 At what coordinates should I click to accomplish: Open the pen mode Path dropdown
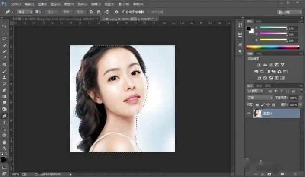[25, 12]
